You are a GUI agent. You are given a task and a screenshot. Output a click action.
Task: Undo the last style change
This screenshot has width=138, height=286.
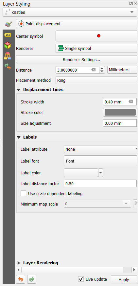21,279
